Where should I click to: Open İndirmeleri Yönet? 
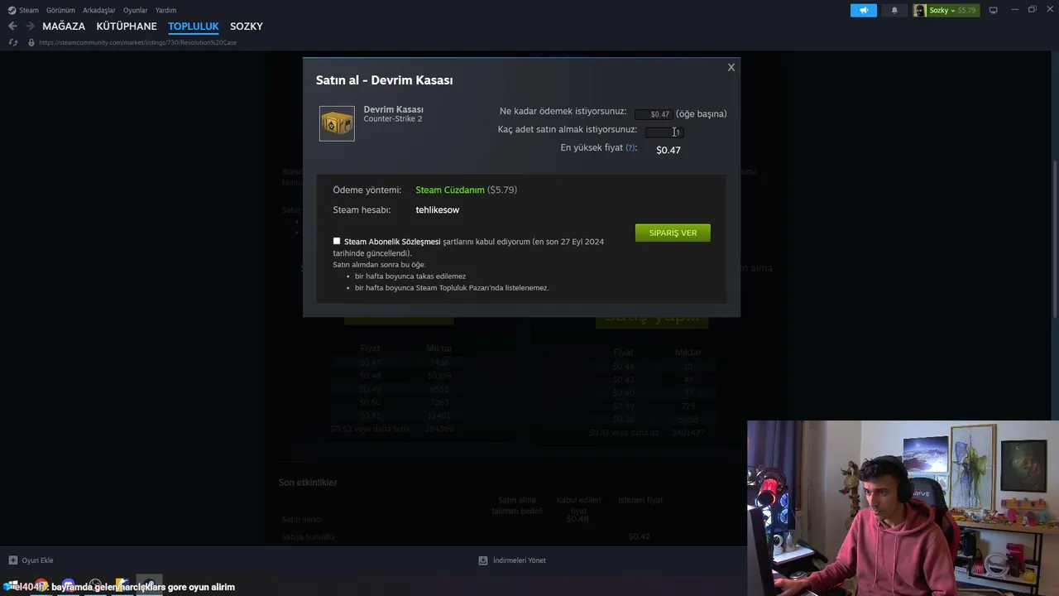coord(520,560)
